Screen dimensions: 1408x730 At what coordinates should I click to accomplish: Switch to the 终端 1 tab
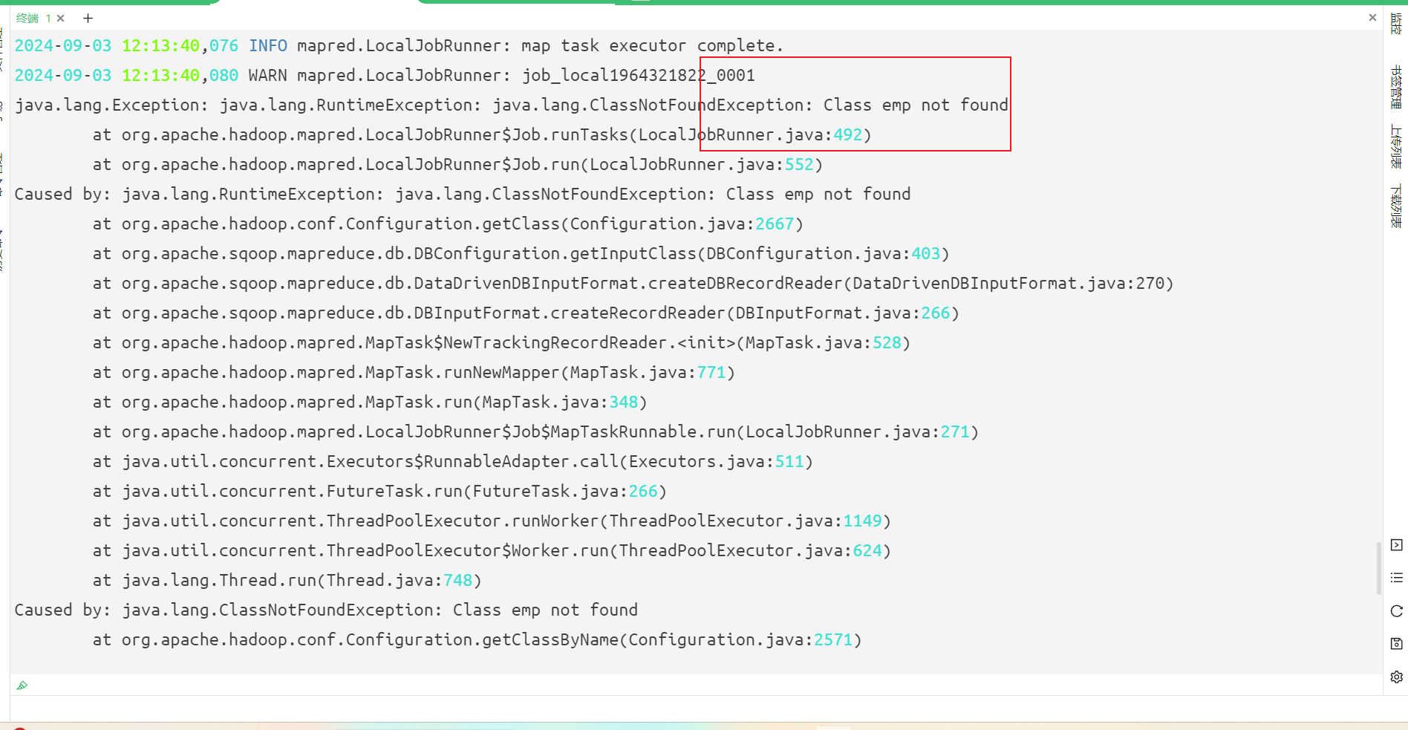33,18
